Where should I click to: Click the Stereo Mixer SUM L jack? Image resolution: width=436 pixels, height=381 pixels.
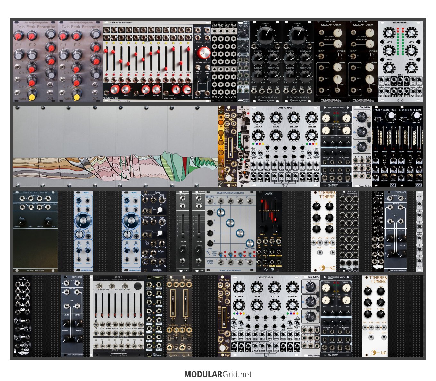(400, 79)
